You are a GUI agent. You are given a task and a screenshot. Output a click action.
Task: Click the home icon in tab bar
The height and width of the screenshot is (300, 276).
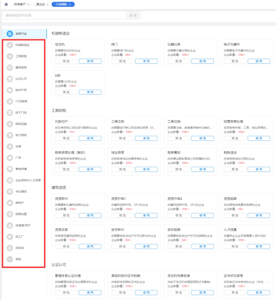6,4
